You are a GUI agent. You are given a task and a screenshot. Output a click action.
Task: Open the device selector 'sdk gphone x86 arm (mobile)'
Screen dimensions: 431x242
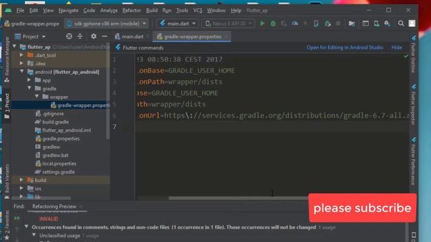coord(106,24)
